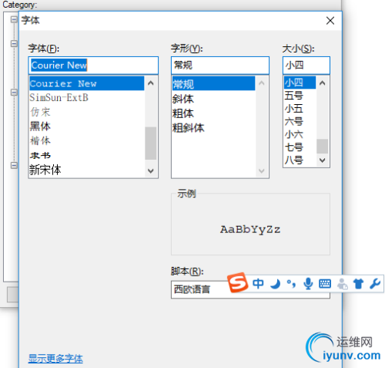Select size 七号
The width and height of the screenshot is (385, 368).
[300, 147]
